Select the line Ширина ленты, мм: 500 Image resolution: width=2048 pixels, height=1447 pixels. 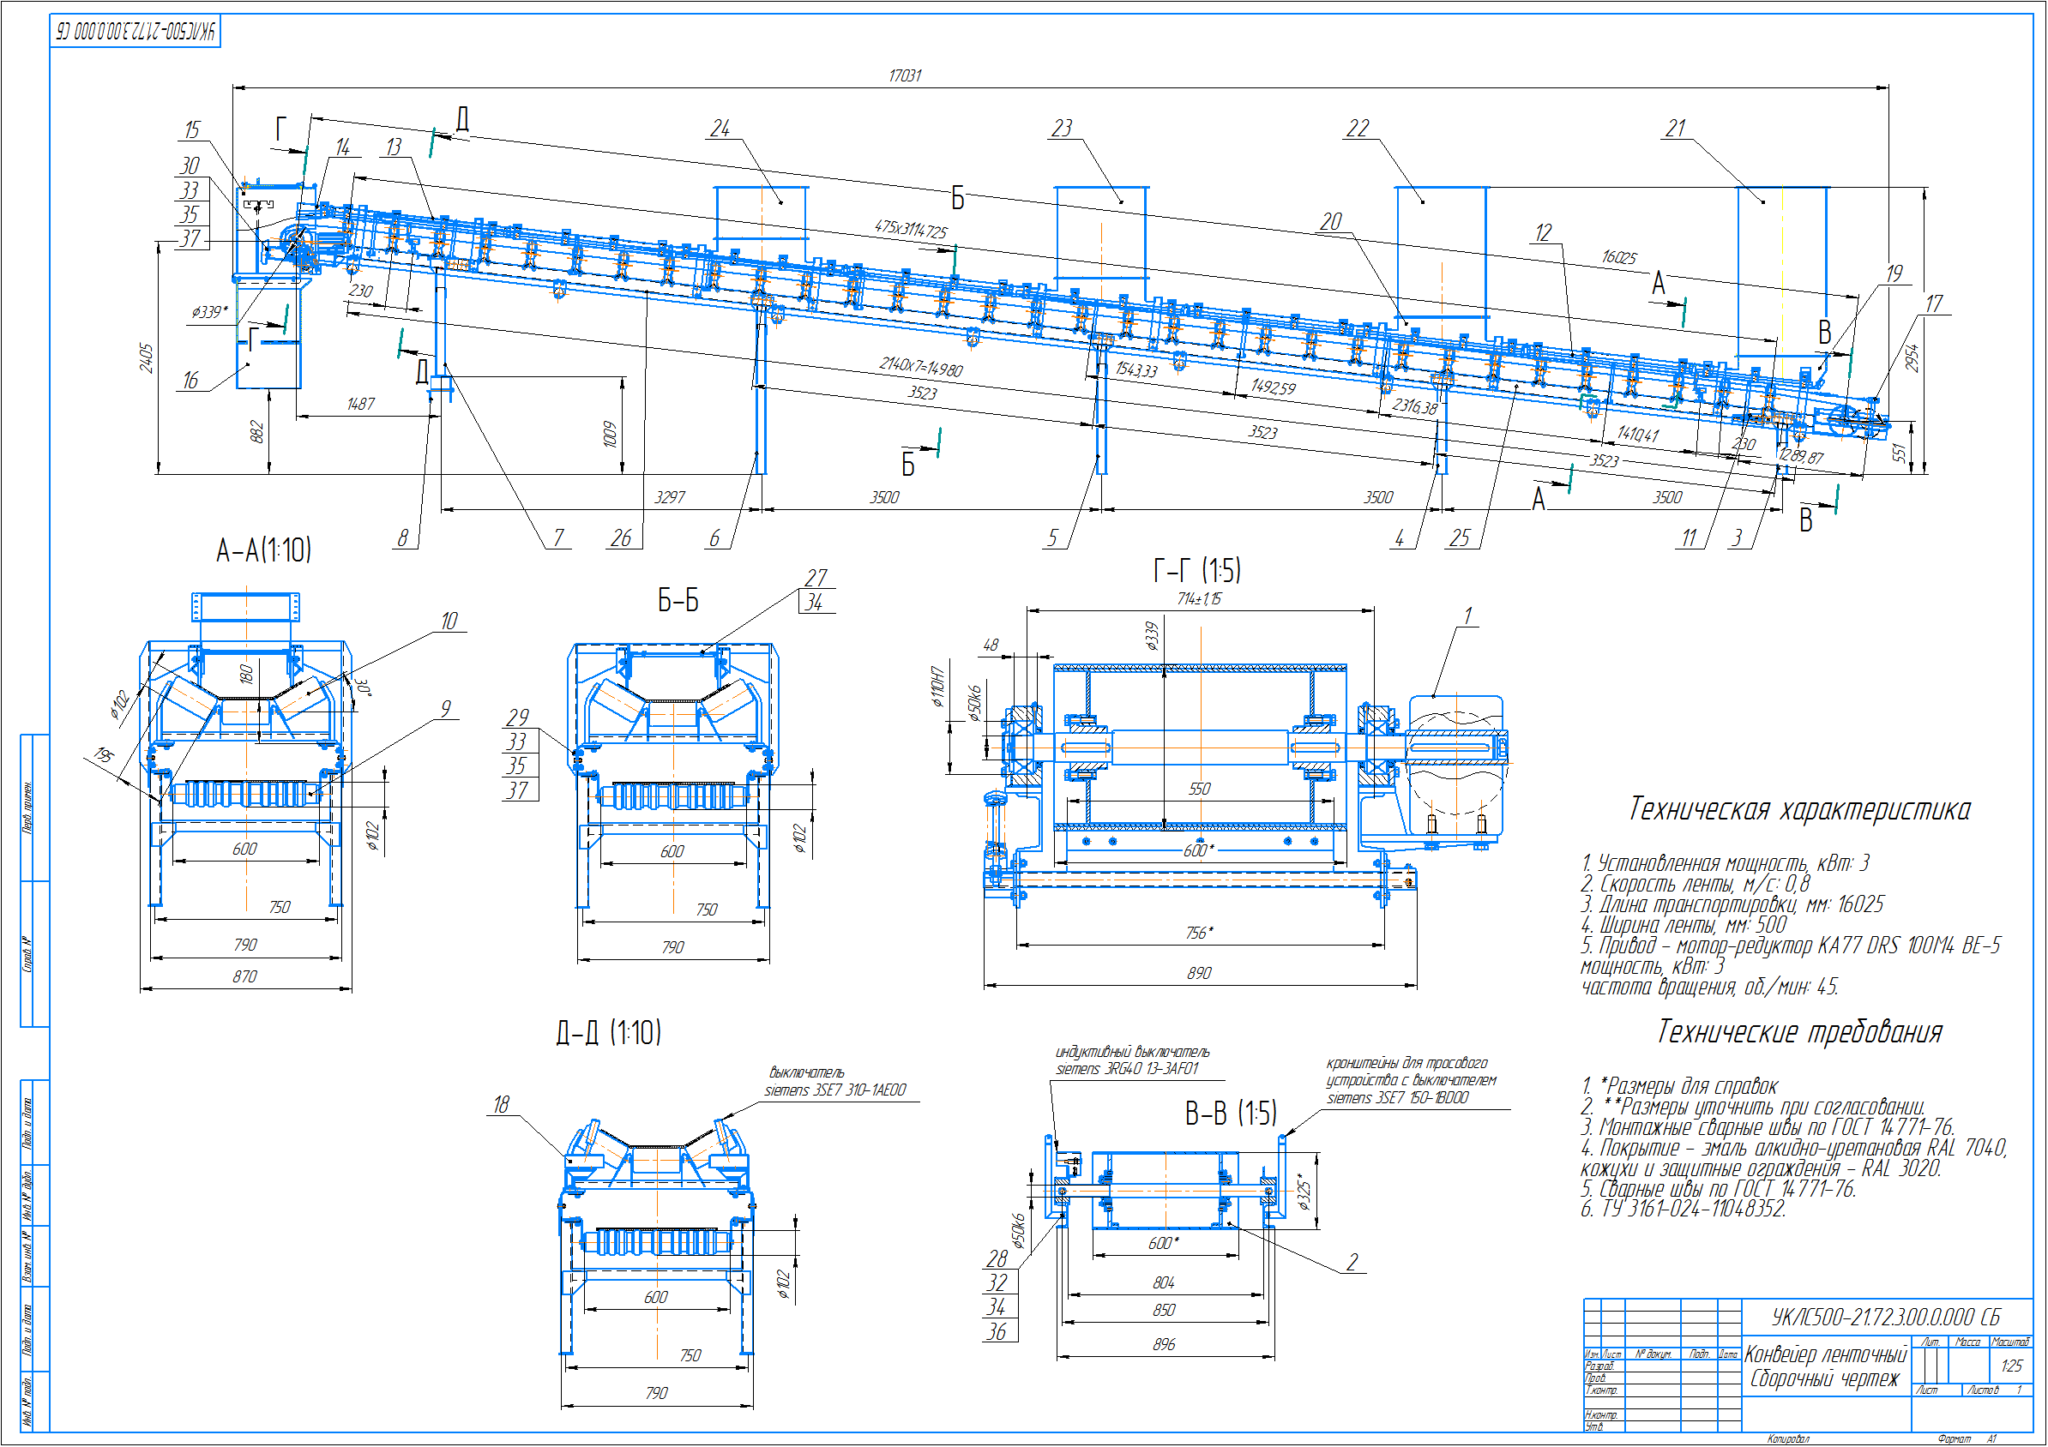1684,926
